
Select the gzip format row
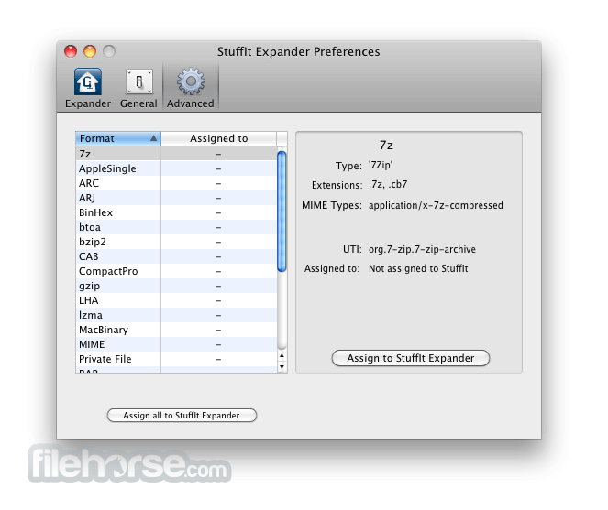pyautogui.click(x=176, y=287)
